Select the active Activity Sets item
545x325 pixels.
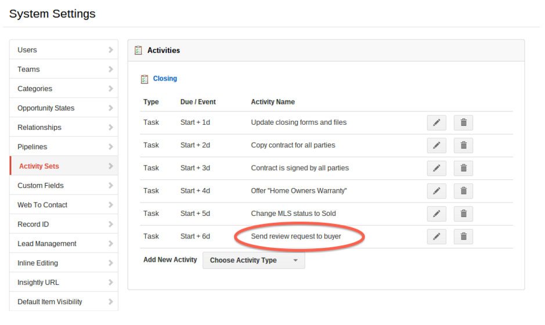[x=64, y=166]
